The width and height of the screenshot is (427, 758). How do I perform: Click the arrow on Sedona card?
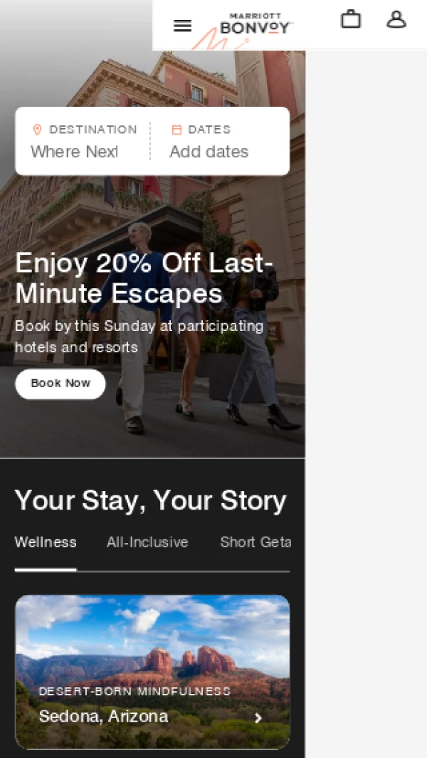click(259, 718)
